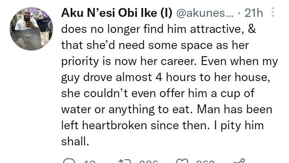
Task: Open the author's profile picture
Action: point(31,29)
